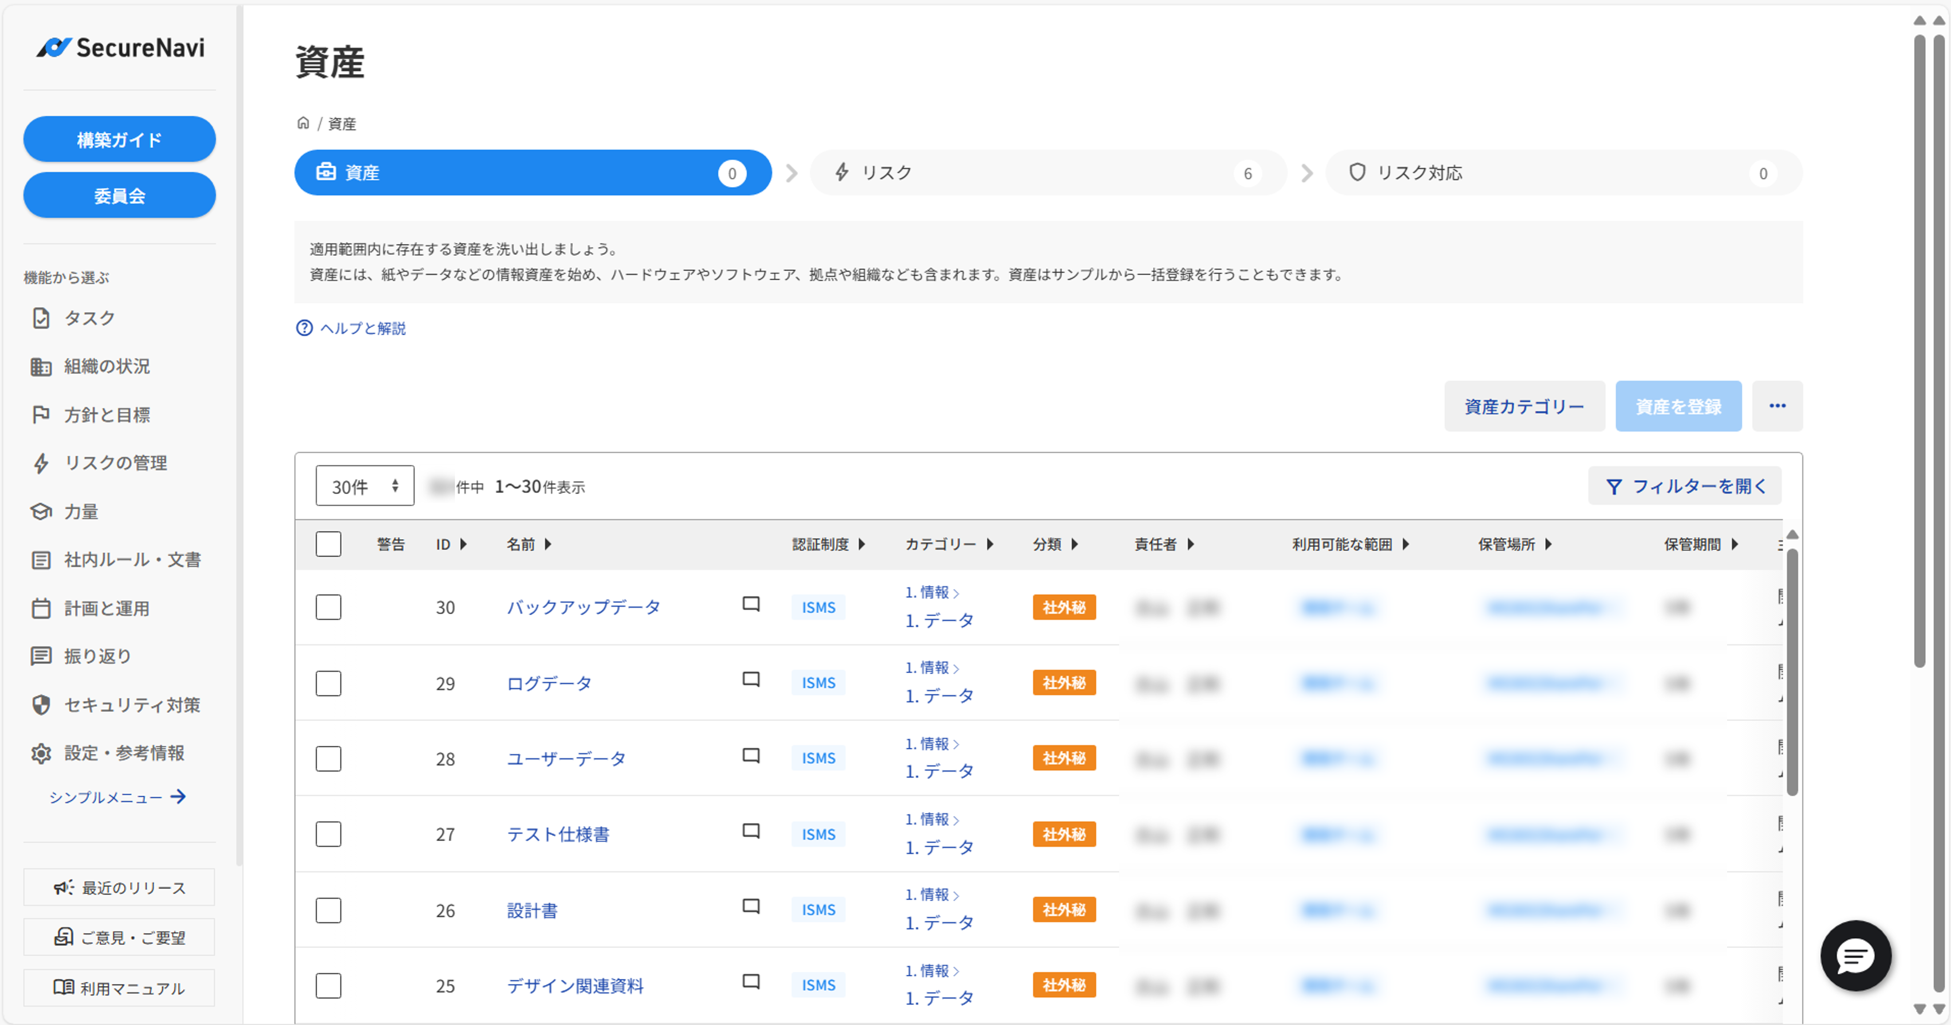Sort by 名前 column arrow
Screen dimensions: 1951x1025
pyautogui.click(x=548, y=544)
